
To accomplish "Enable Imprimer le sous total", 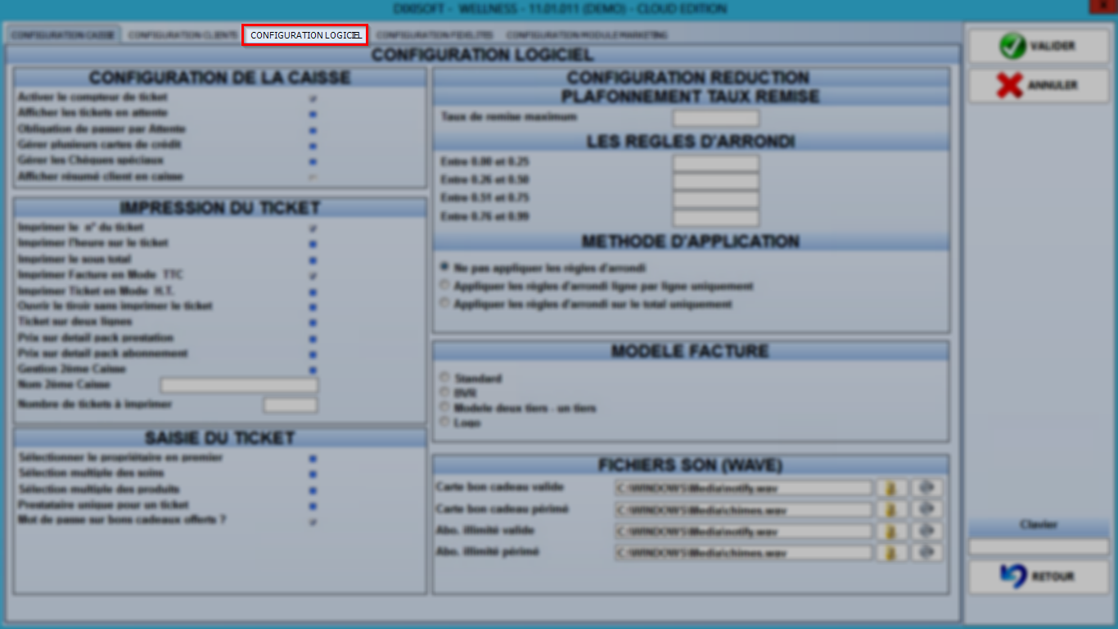I will [313, 260].
